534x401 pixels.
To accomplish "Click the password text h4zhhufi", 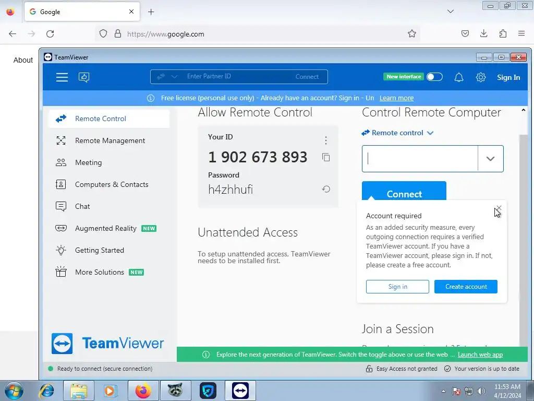I will (x=230, y=190).
